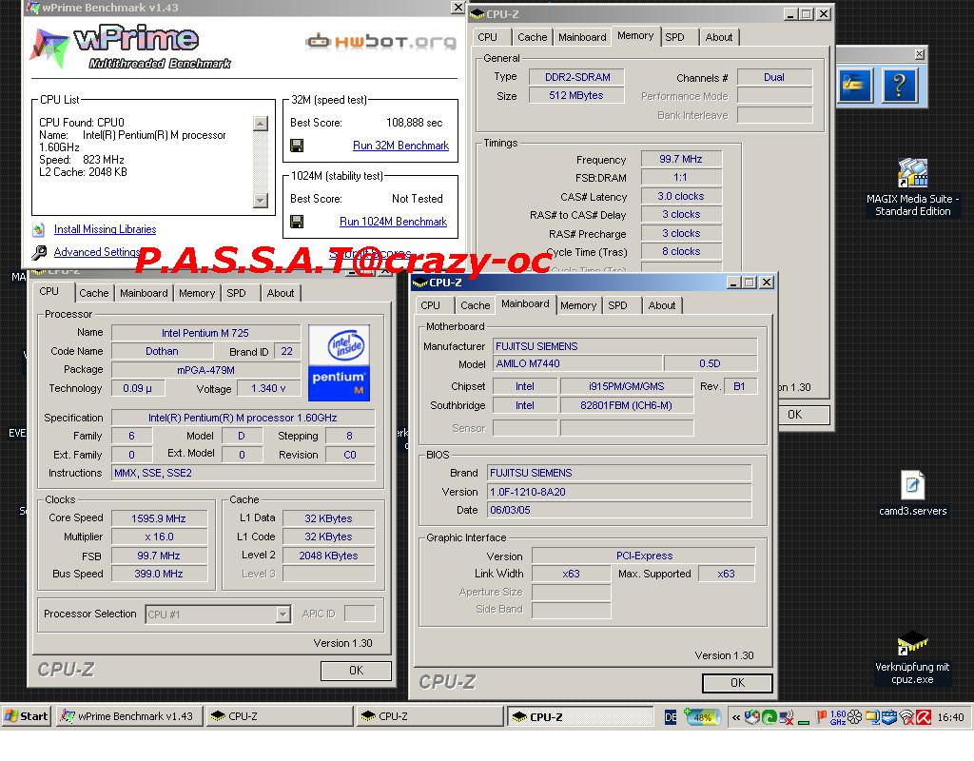This screenshot has height=761, width=974.
Task: Click the yellow key icon in the small window
Action: (855, 85)
